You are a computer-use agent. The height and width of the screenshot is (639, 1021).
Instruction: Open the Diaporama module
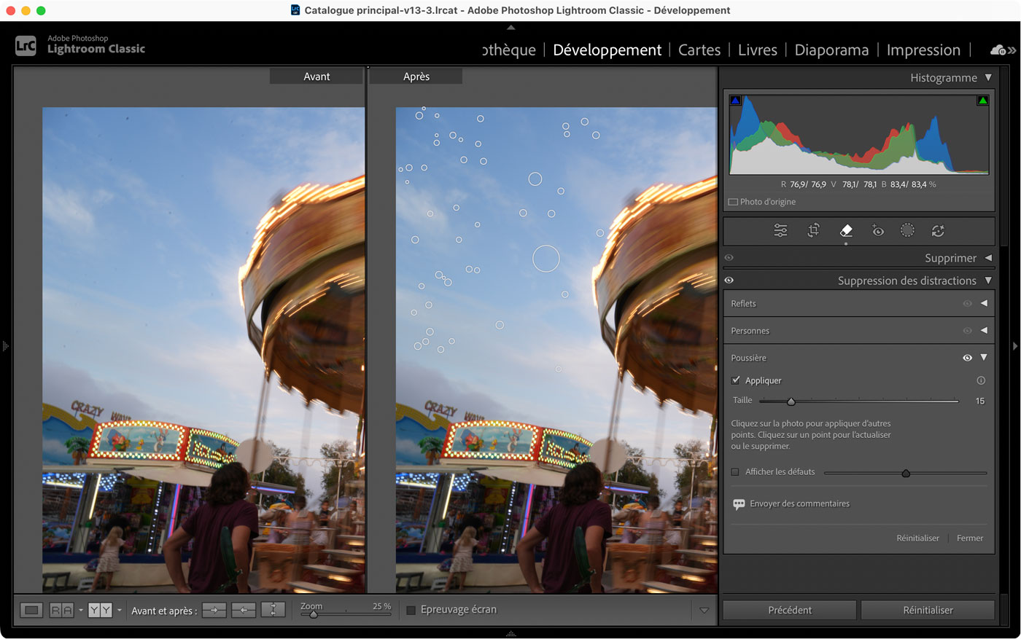coord(831,50)
